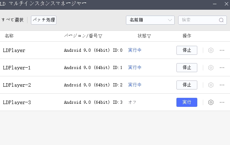
Task: Click into the 検索 search field
Action: (198, 20)
